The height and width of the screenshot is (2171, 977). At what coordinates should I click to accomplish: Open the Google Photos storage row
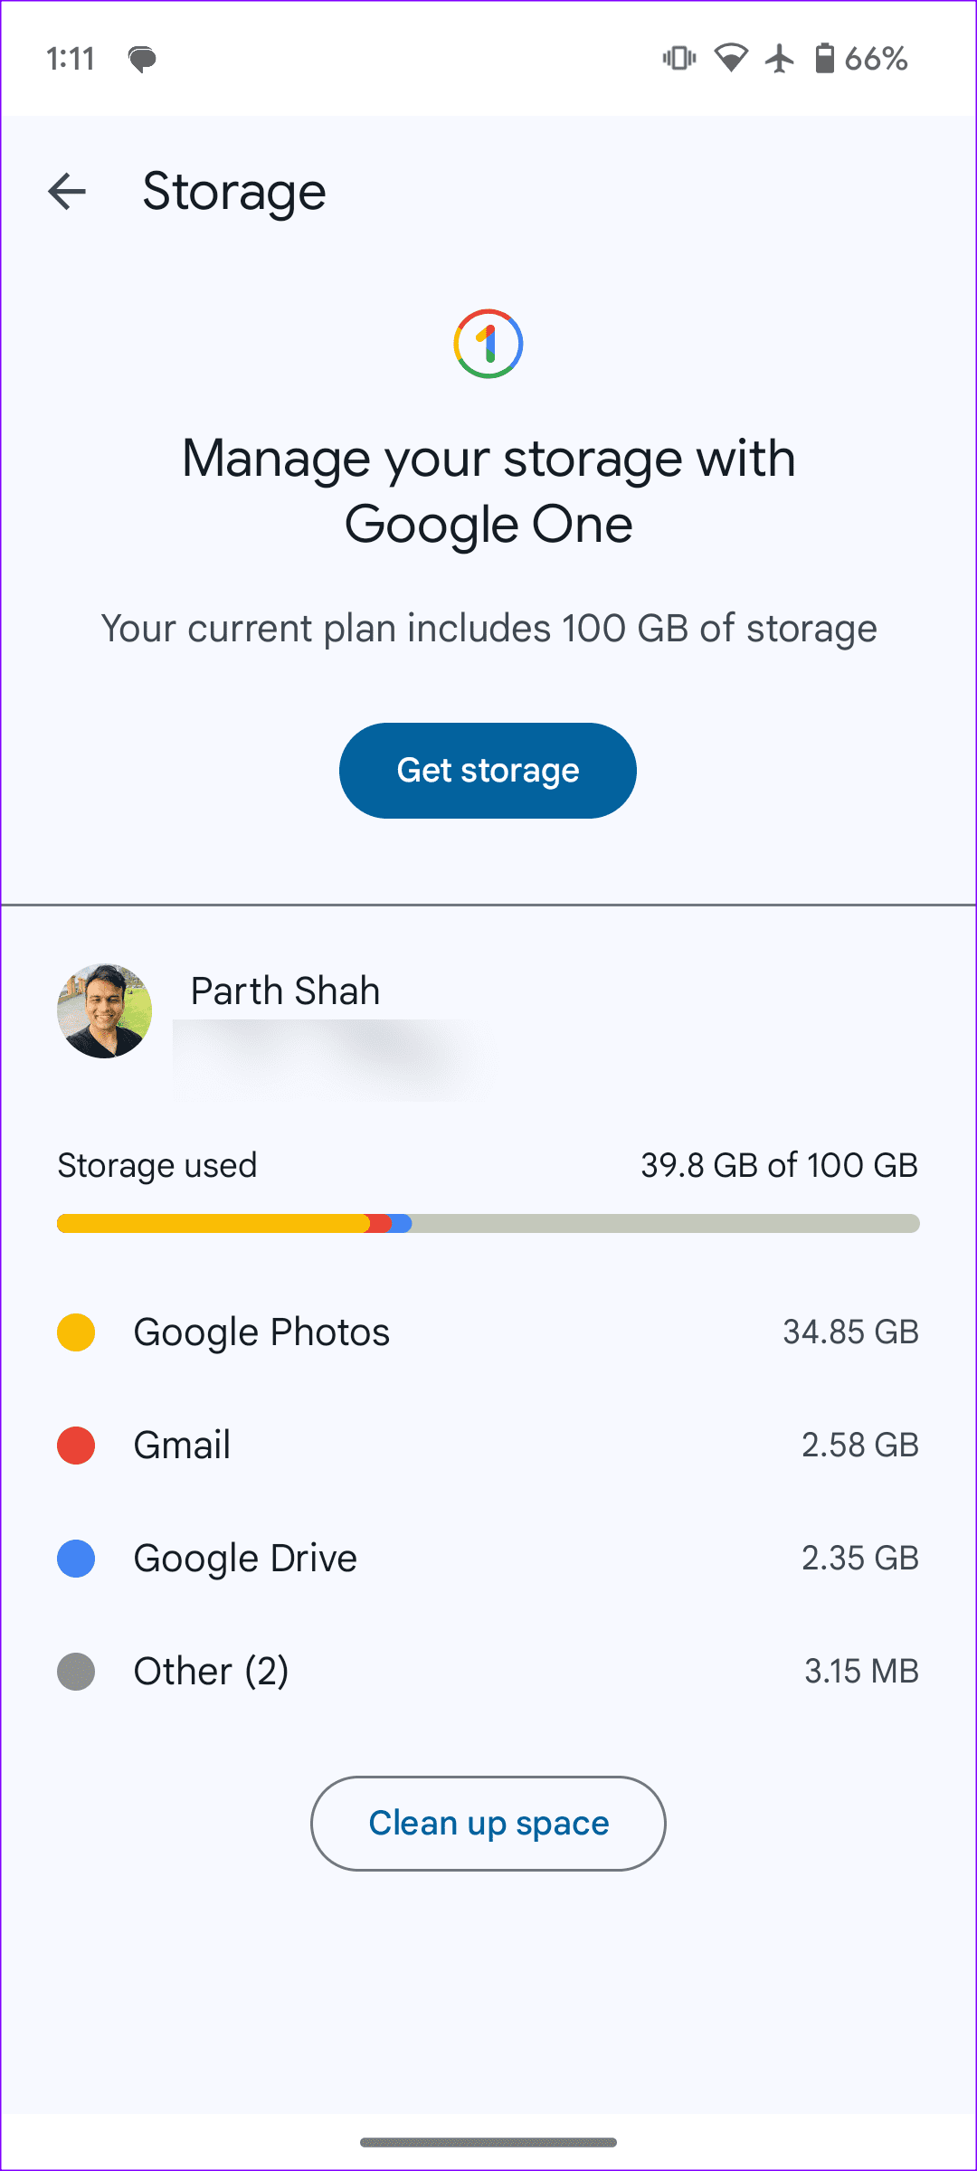488,1332
